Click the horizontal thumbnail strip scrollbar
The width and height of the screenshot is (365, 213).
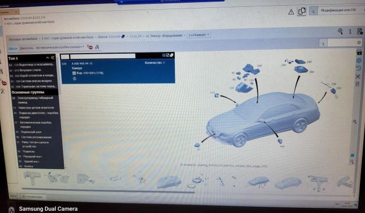pos(108,190)
